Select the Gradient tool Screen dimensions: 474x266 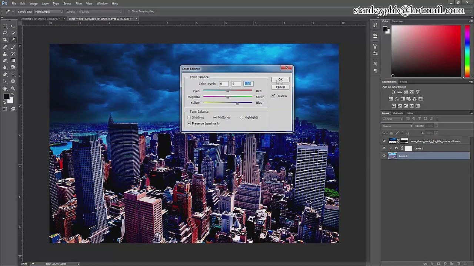(x=13, y=60)
